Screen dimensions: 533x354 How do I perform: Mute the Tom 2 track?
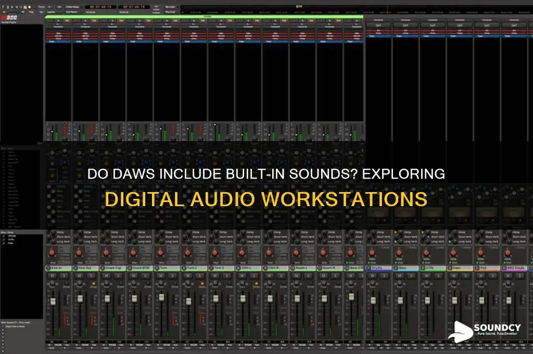(x=188, y=275)
